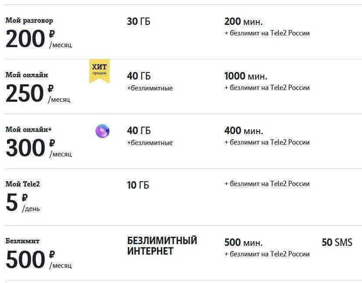Select the 500 мин. minutes allowance

[x=243, y=243]
